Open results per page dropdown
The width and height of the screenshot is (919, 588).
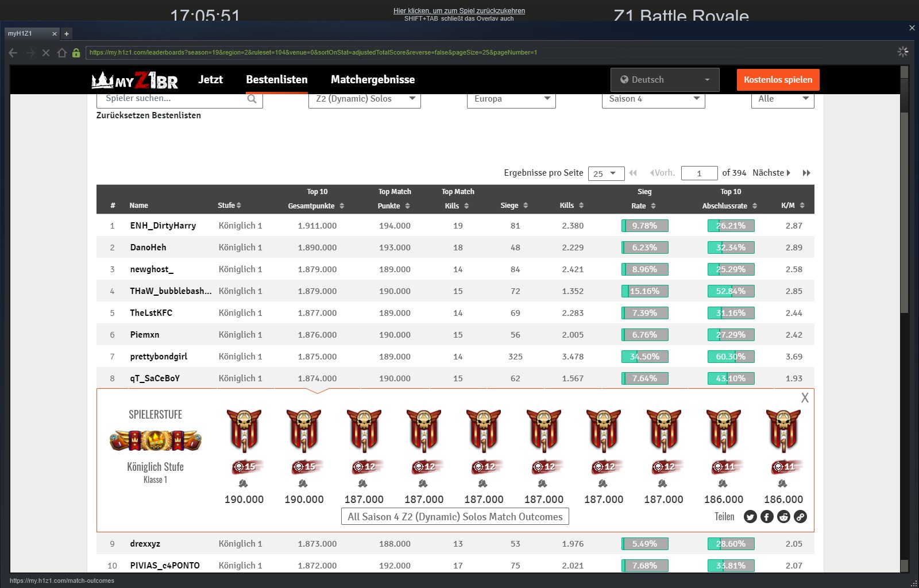coord(606,173)
